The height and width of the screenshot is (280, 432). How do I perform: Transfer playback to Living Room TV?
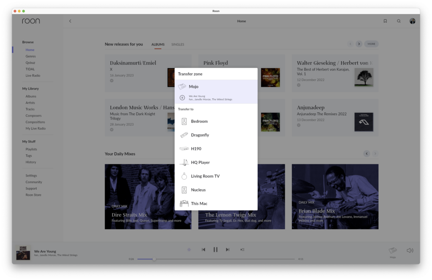coord(216,176)
